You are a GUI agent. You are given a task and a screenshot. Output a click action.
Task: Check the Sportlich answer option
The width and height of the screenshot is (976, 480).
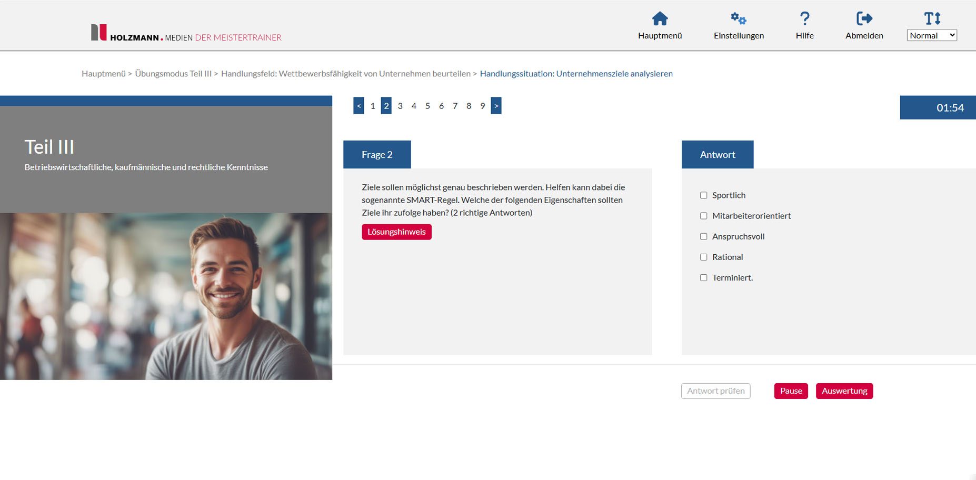pyautogui.click(x=703, y=195)
